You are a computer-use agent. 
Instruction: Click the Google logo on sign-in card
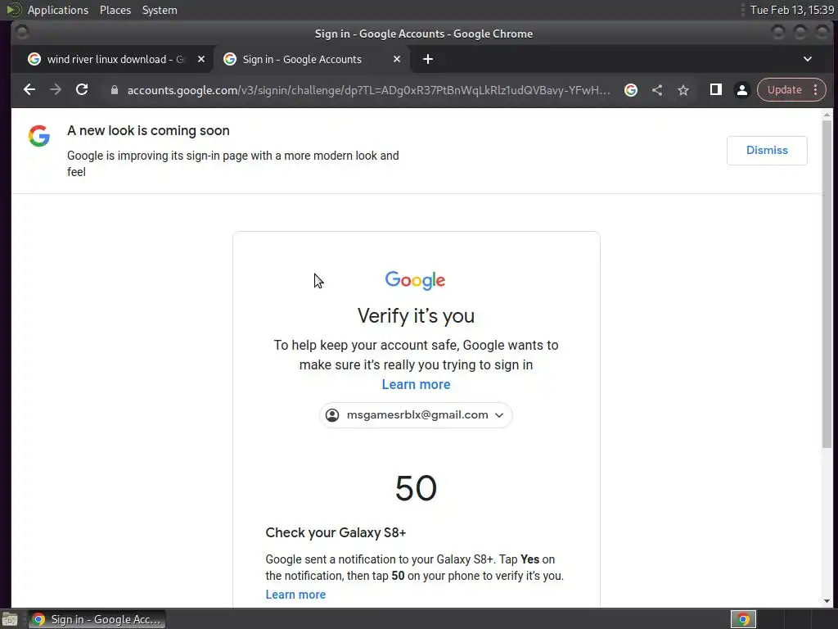coord(415,280)
